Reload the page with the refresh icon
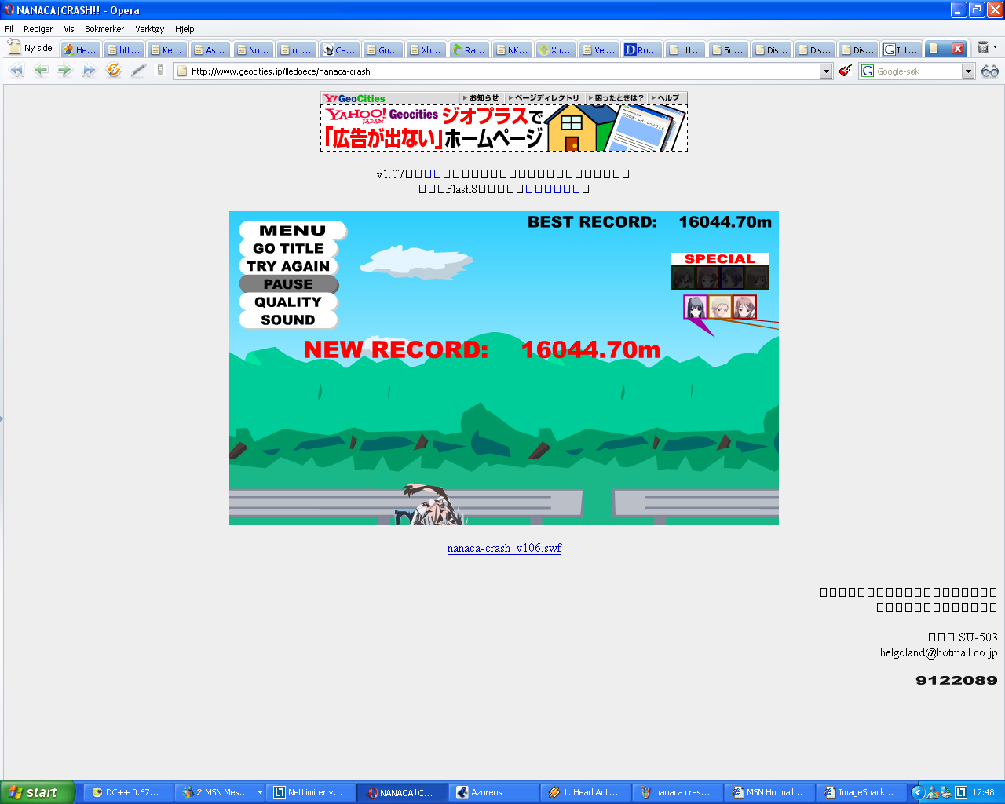Screen dimensions: 1005x804 [x=114, y=71]
